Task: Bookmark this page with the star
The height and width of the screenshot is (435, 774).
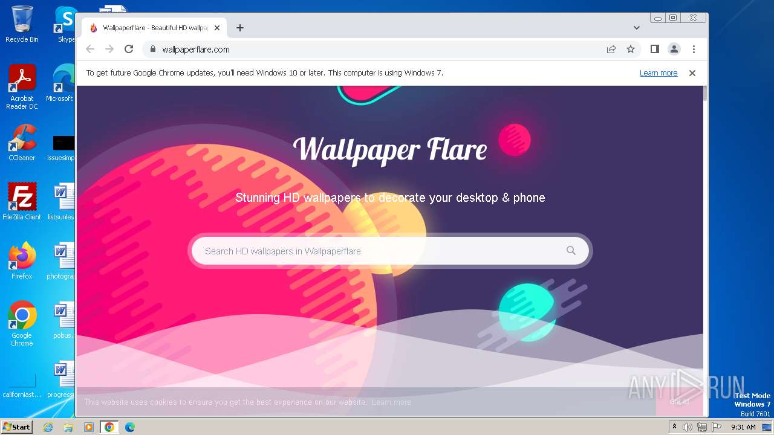Action: tap(631, 50)
